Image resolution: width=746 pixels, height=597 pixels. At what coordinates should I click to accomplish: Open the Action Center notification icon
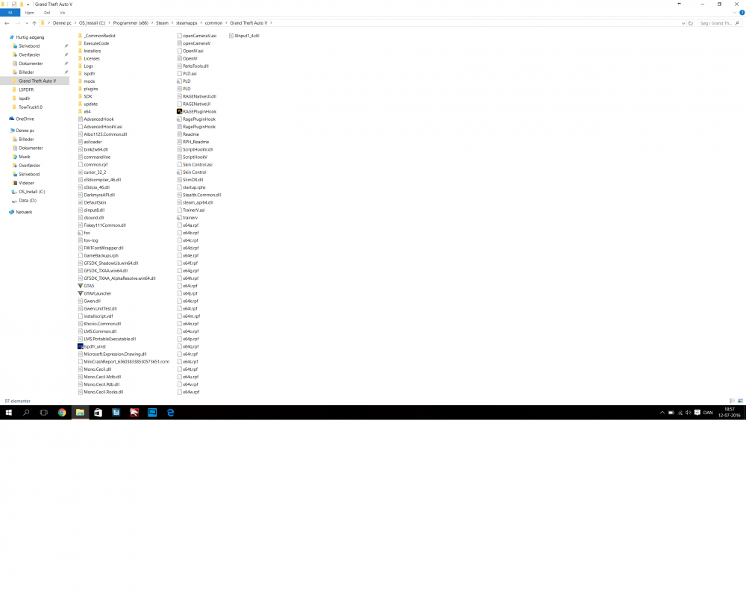(x=698, y=412)
